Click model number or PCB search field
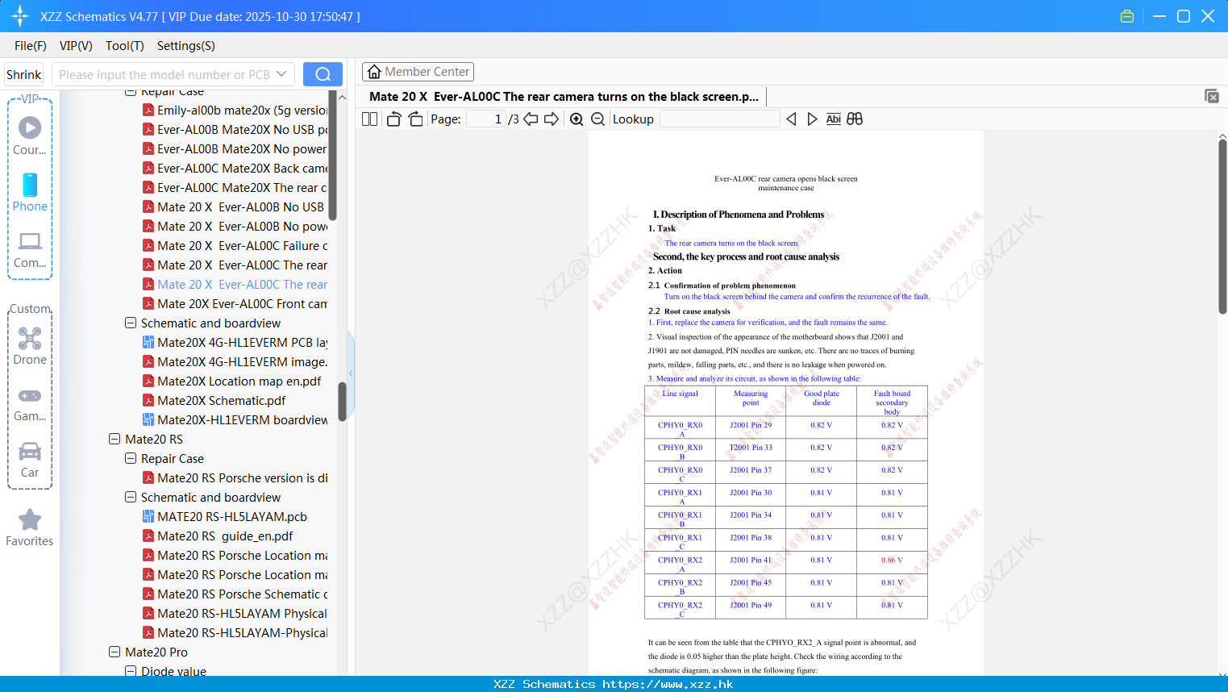1228x692 pixels. [164, 74]
